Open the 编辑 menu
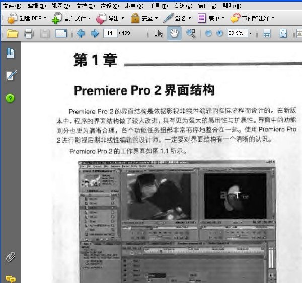 click(x=37, y=6)
